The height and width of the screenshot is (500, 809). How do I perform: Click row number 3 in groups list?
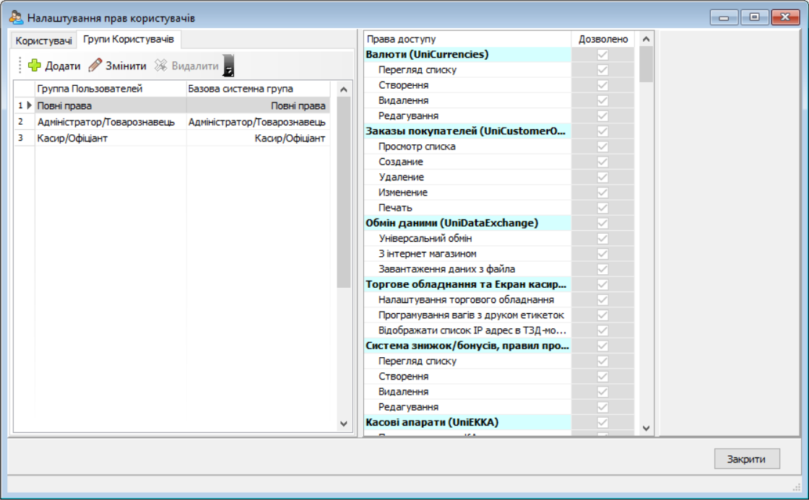[21, 138]
